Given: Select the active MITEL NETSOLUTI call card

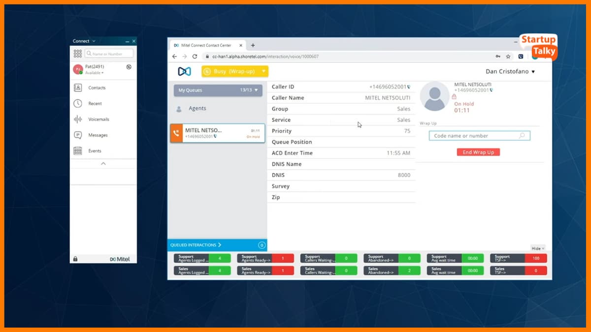Looking at the screenshot, I should pyautogui.click(x=217, y=133).
